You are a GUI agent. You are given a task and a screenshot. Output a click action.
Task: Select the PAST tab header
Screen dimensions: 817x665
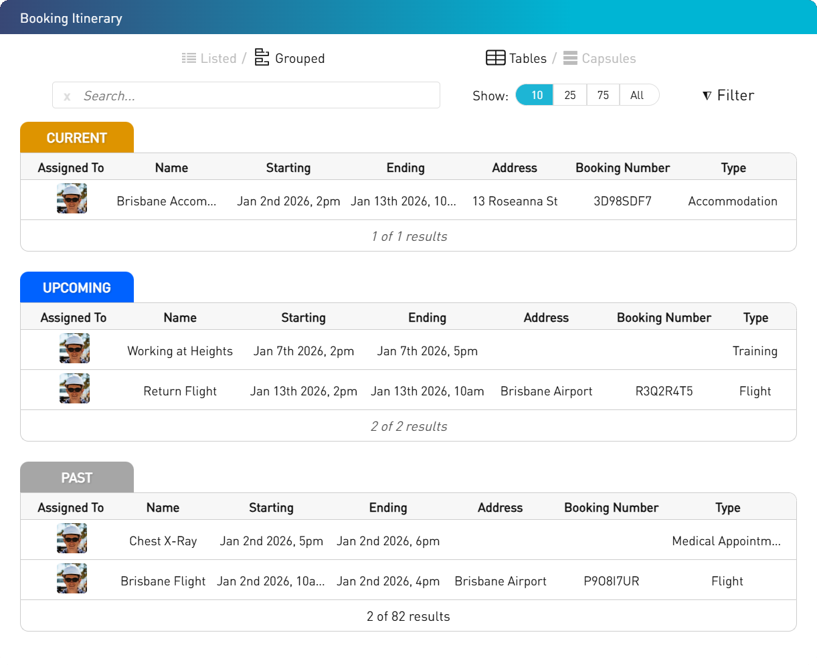coord(76,477)
